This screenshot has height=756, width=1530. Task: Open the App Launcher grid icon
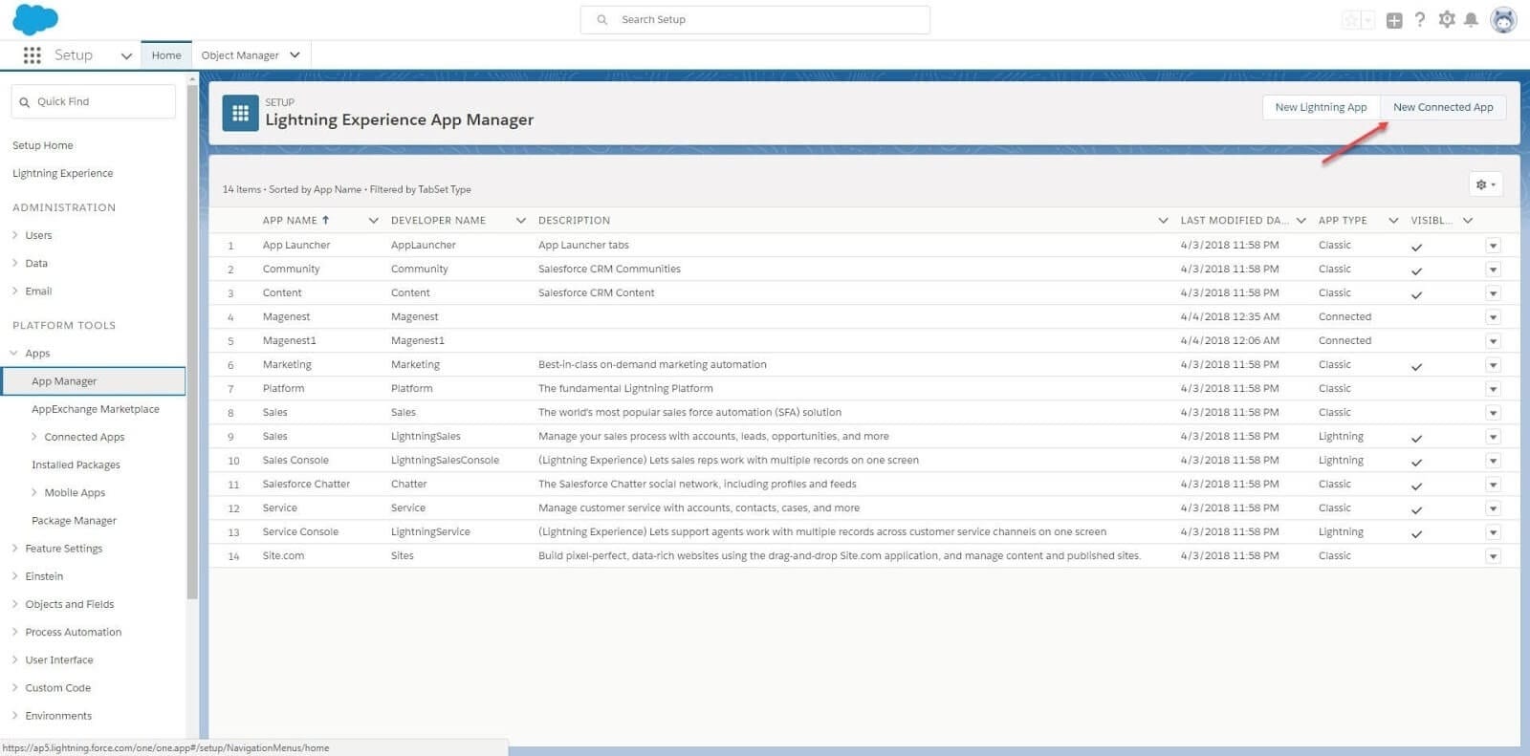click(32, 55)
